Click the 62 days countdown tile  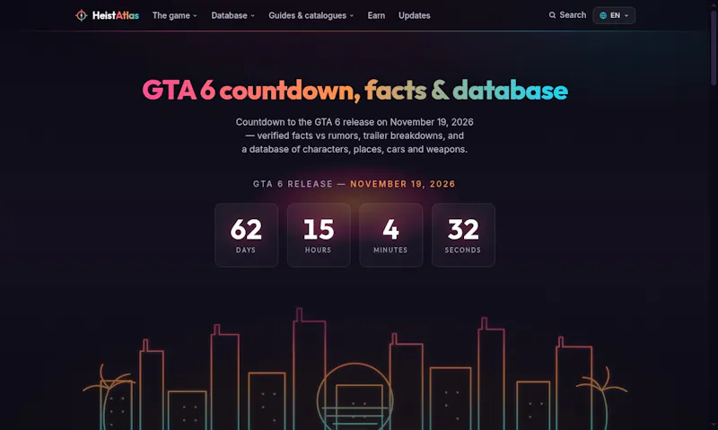[246, 235]
